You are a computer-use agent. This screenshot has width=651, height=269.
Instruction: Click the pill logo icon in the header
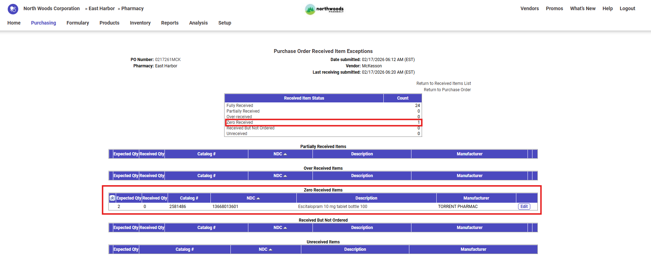tap(13, 9)
